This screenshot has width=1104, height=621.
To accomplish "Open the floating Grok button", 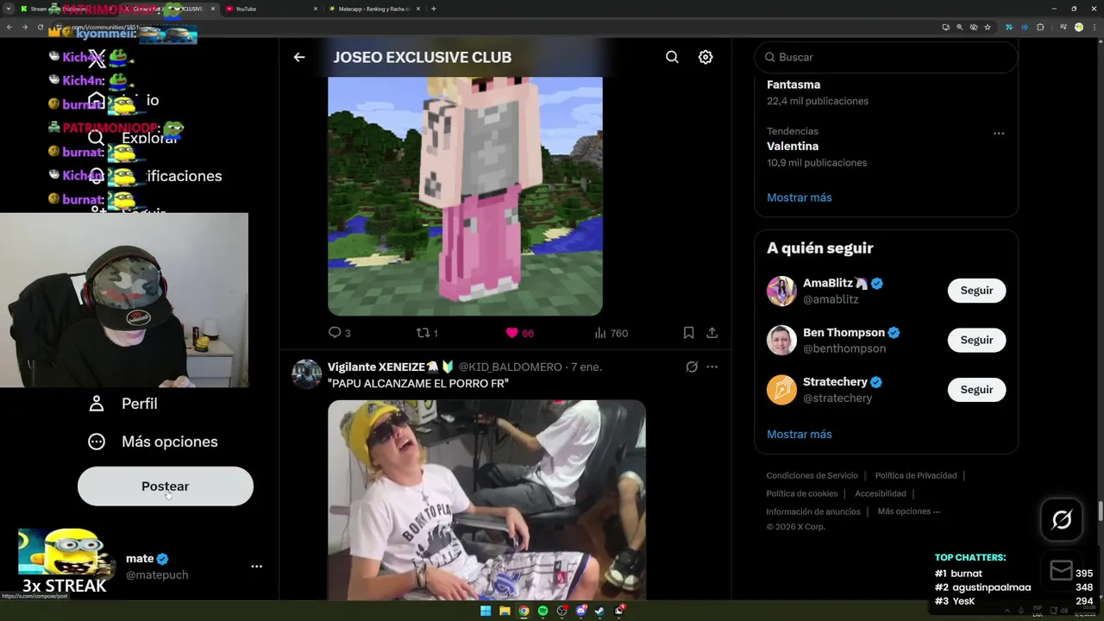I will click(x=1062, y=519).
